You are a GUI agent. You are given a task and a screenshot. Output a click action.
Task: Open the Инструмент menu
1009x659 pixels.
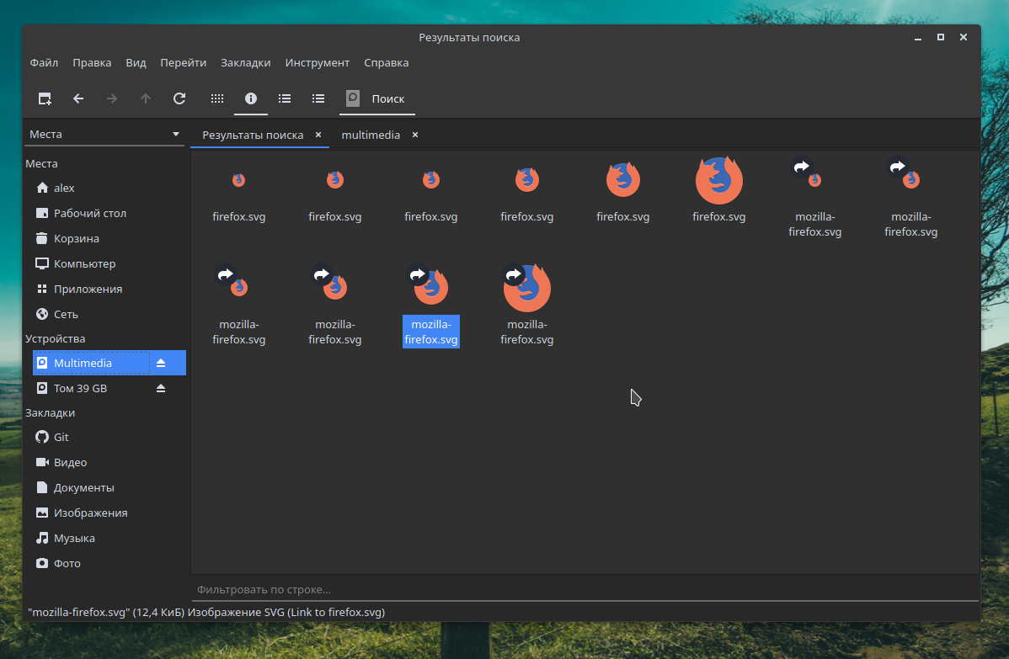(x=318, y=62)
